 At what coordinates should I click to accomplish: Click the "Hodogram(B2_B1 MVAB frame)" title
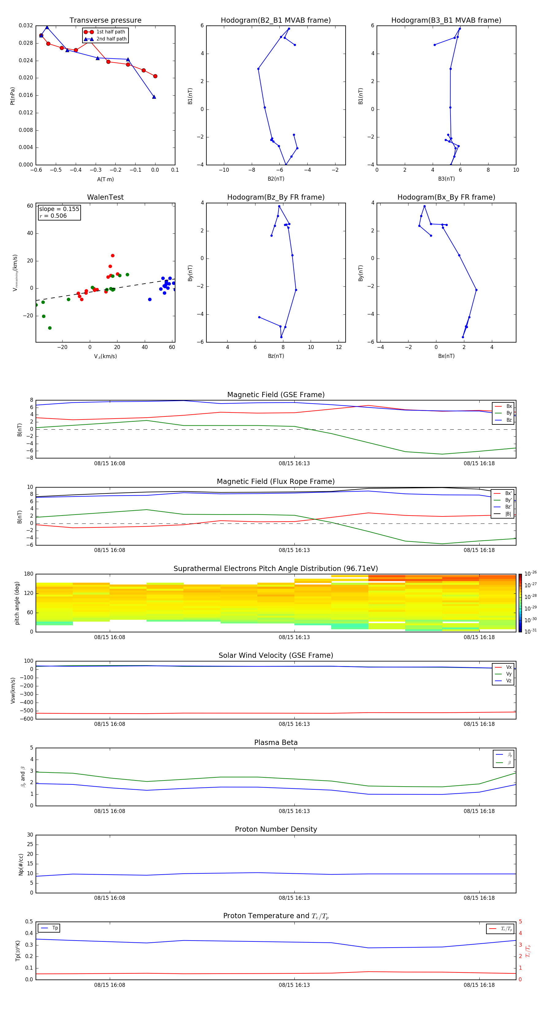pos(276,21)
